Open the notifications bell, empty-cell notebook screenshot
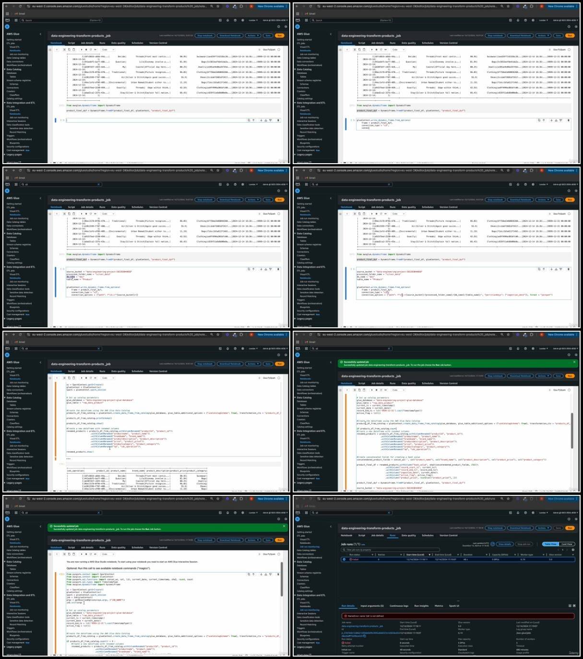The width and height of the screenshot is (583, 659). click(228, 20)
